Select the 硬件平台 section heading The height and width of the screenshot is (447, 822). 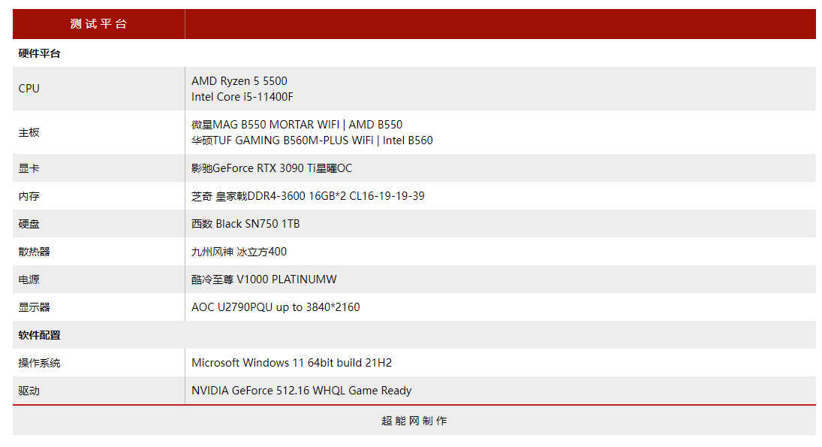(x=39, y=53)
